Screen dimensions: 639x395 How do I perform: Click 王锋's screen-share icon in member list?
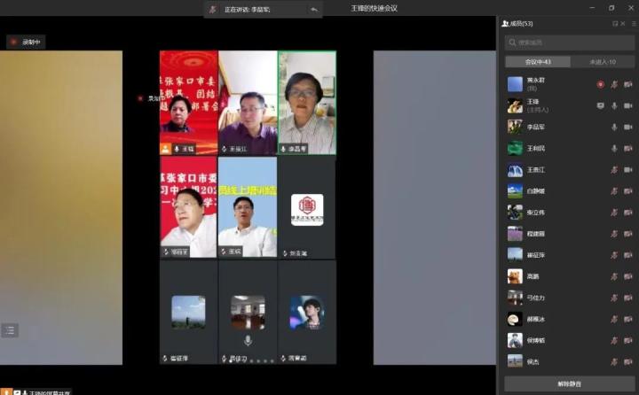point(600,105)
